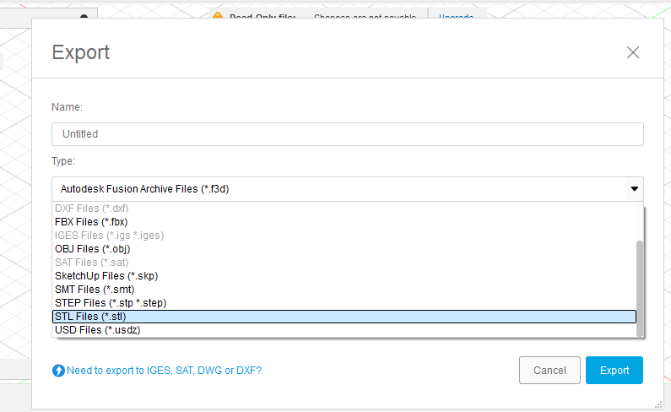Image resolution: width=671 pixels, height=412 pixels.
Task: Close the Export dialog with the X
Action: coord(633,52)
